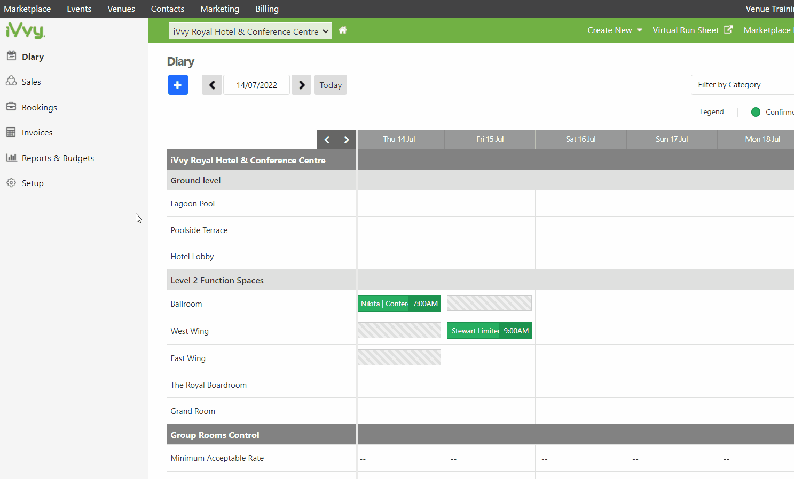Open Reports & Budgets chart icon
Viewport: 794px width, 479px height.
pyautogui.click(x=11, y=157)
